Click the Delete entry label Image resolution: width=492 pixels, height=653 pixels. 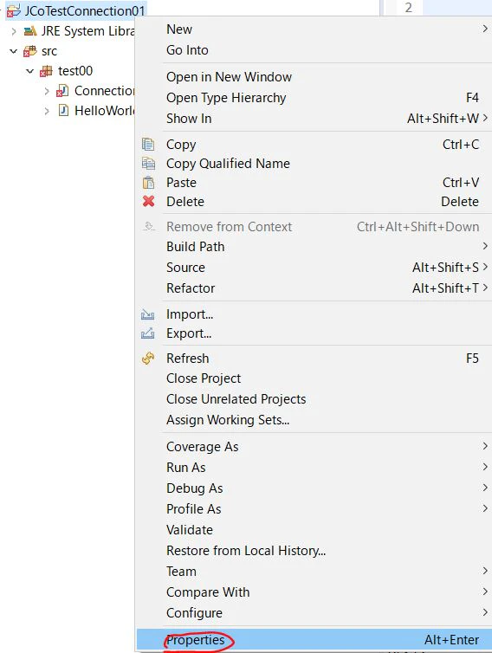coord(185,202)
